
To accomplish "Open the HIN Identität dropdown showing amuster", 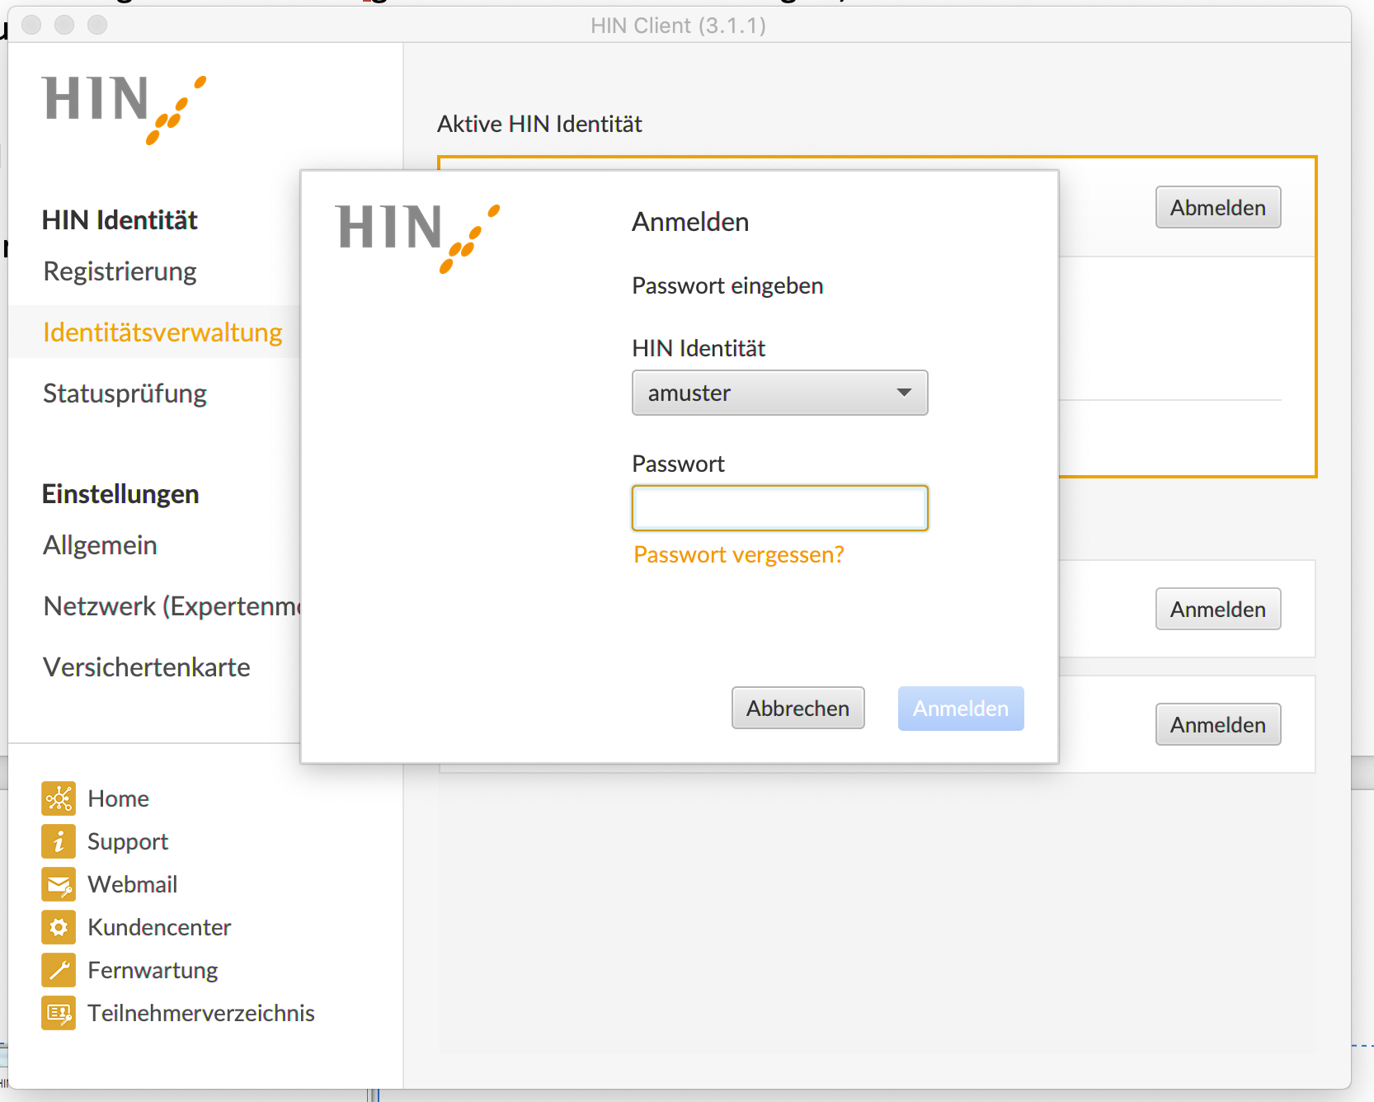I will [779, 393].
